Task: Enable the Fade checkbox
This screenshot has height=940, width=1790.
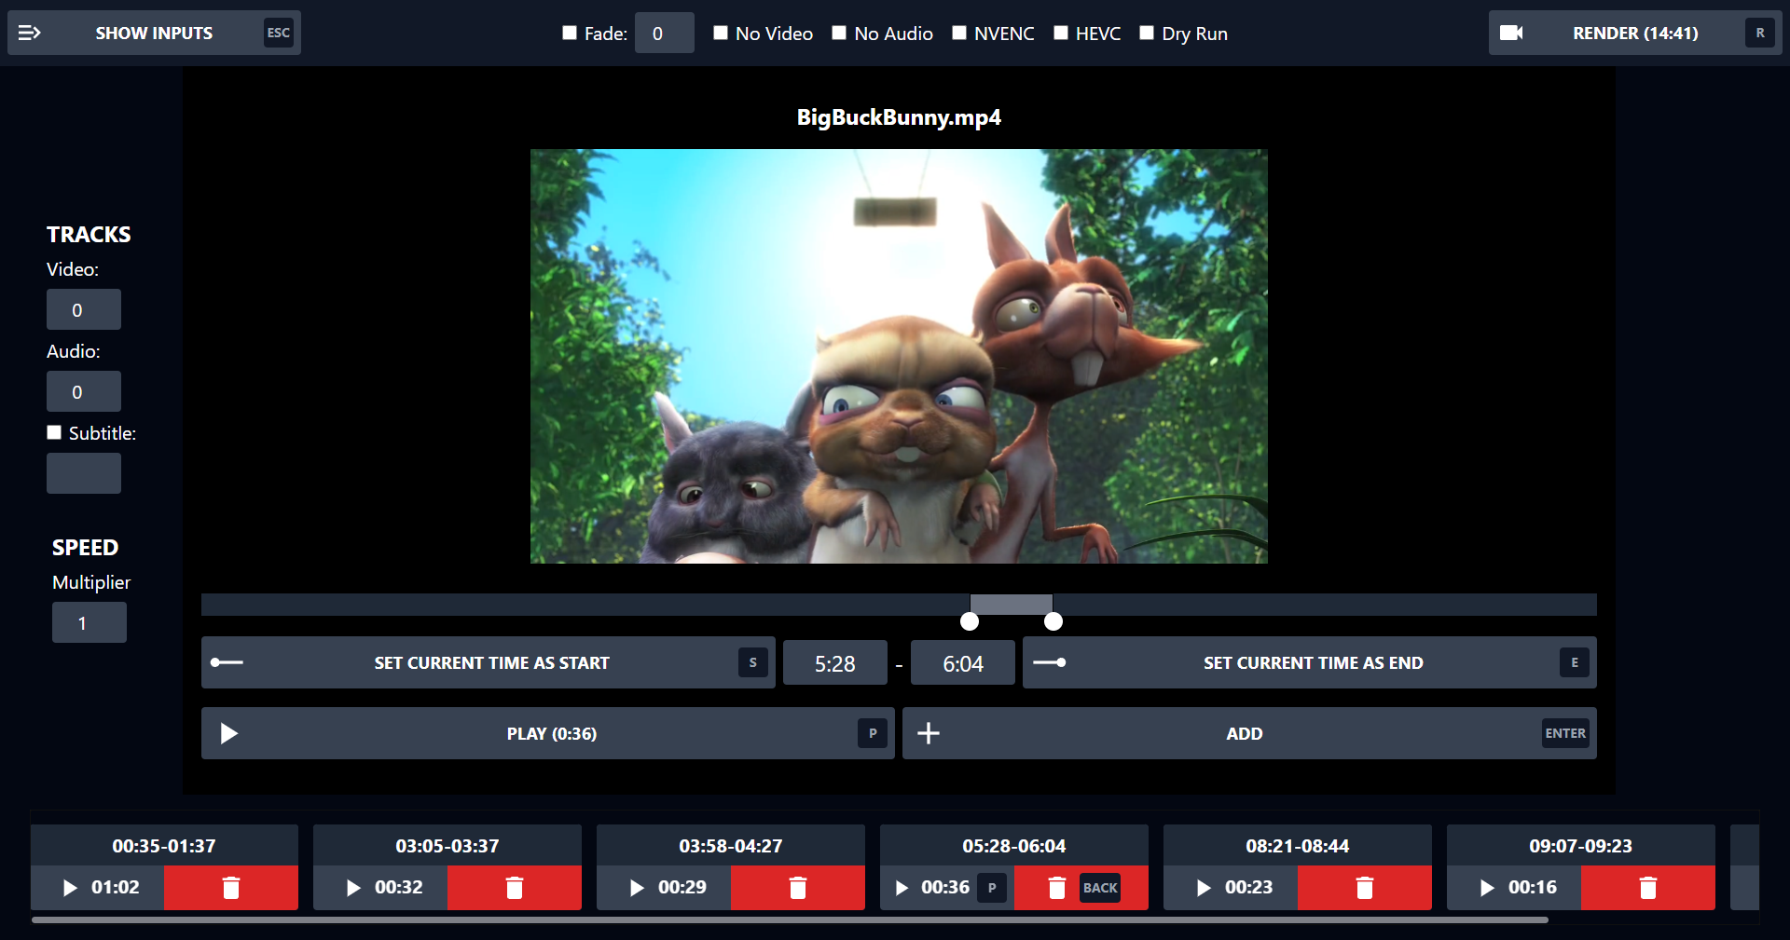Action: 570,33
